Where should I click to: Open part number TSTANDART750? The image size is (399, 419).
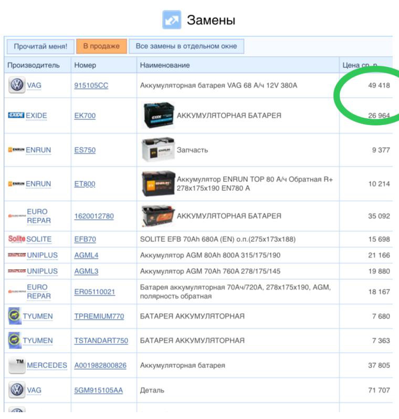coord(101,341)
